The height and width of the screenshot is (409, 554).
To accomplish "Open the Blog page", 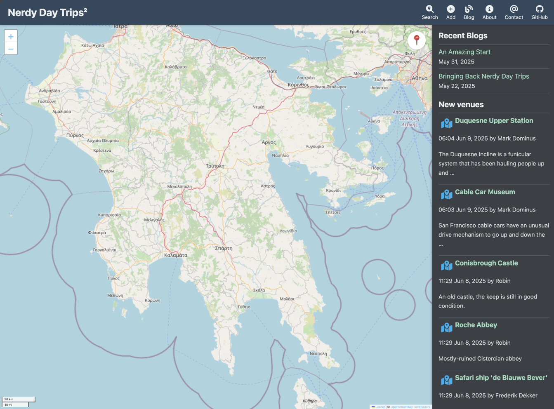I will point(469,9).
